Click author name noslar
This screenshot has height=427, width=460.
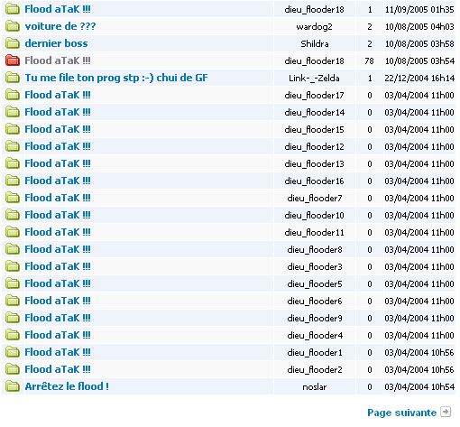click(x=315, y=387)
